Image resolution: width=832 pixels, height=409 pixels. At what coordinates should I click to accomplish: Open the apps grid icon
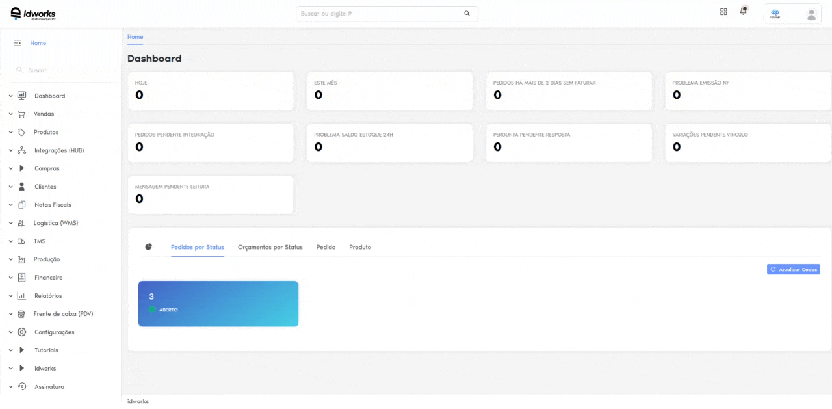(x=723, y=12)
